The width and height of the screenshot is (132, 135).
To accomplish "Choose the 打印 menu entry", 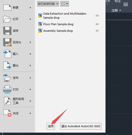I will coord(17,89).
